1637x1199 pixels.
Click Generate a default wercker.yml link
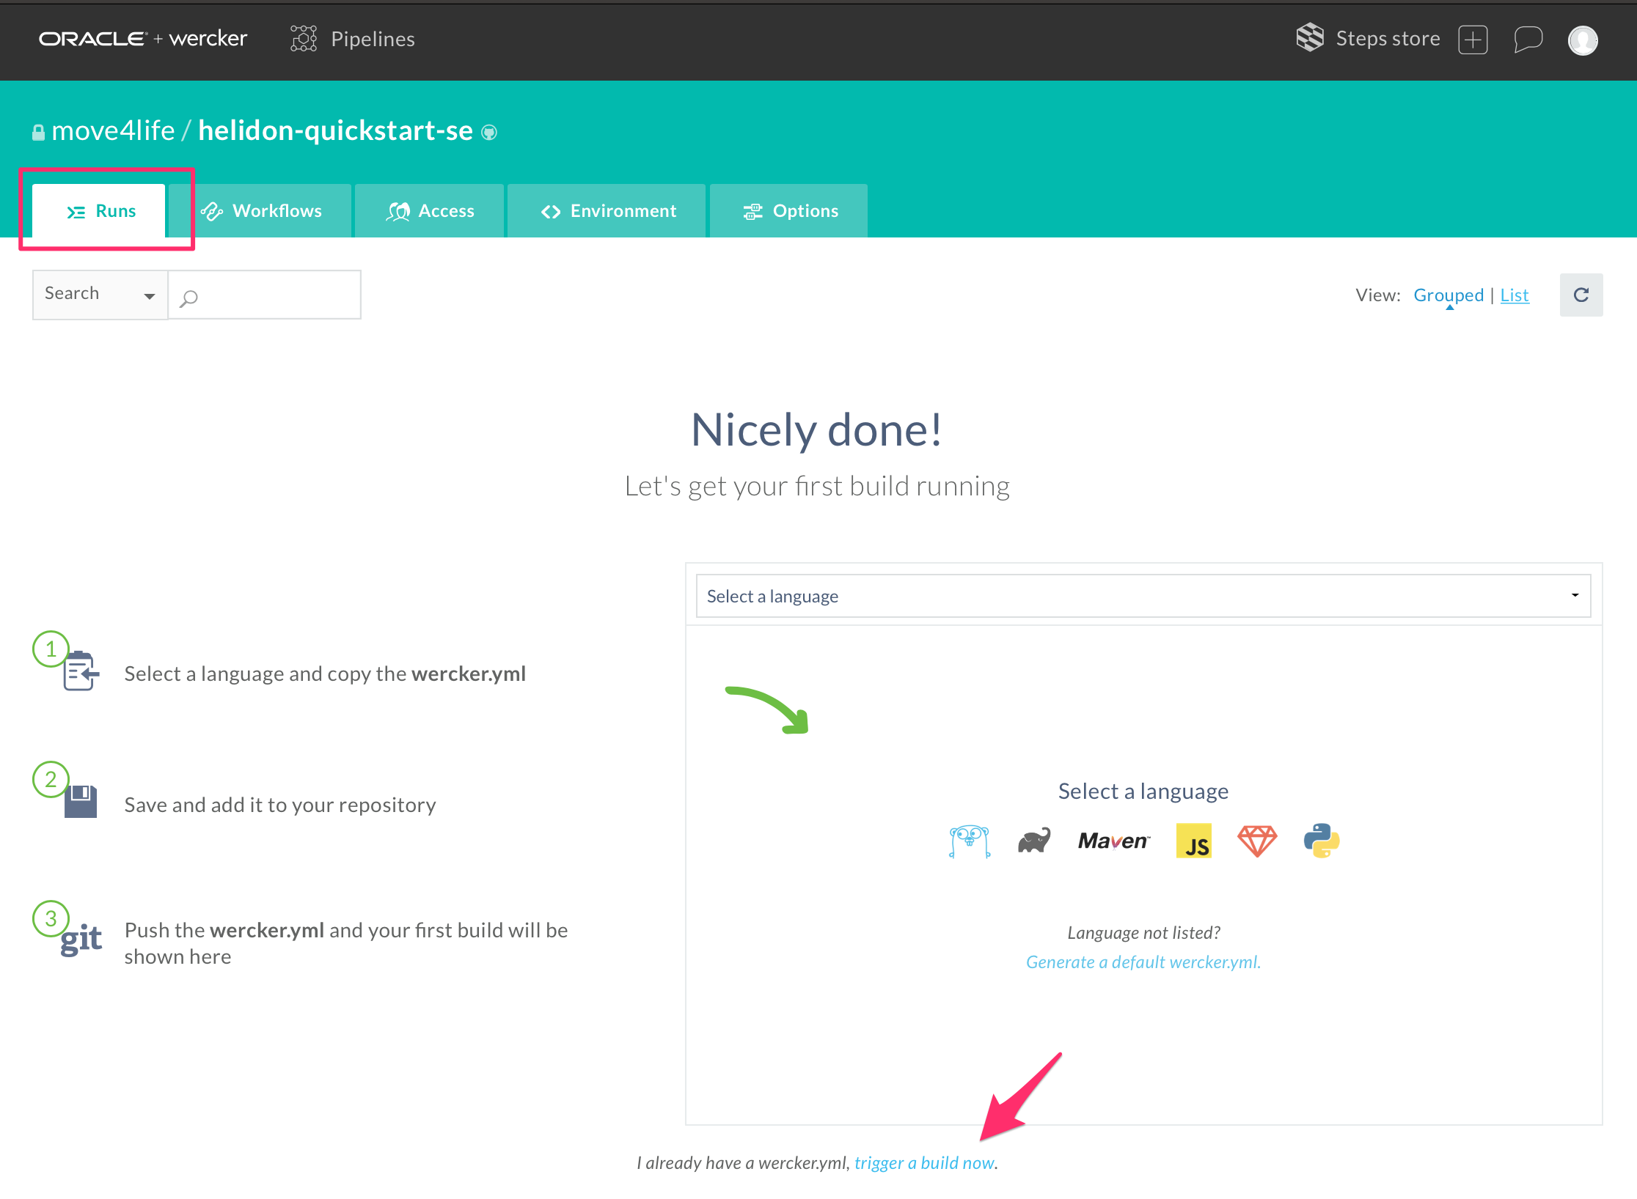point(1143,962)
